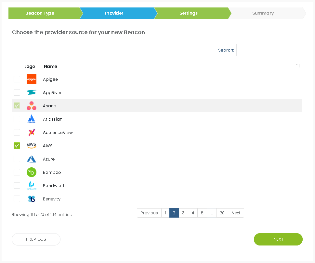Focus the Search input field

pyautogui.click(x=269, y=50)
